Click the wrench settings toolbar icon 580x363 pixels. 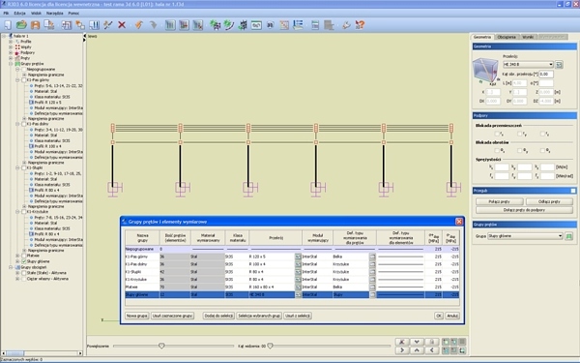[346, 25]
